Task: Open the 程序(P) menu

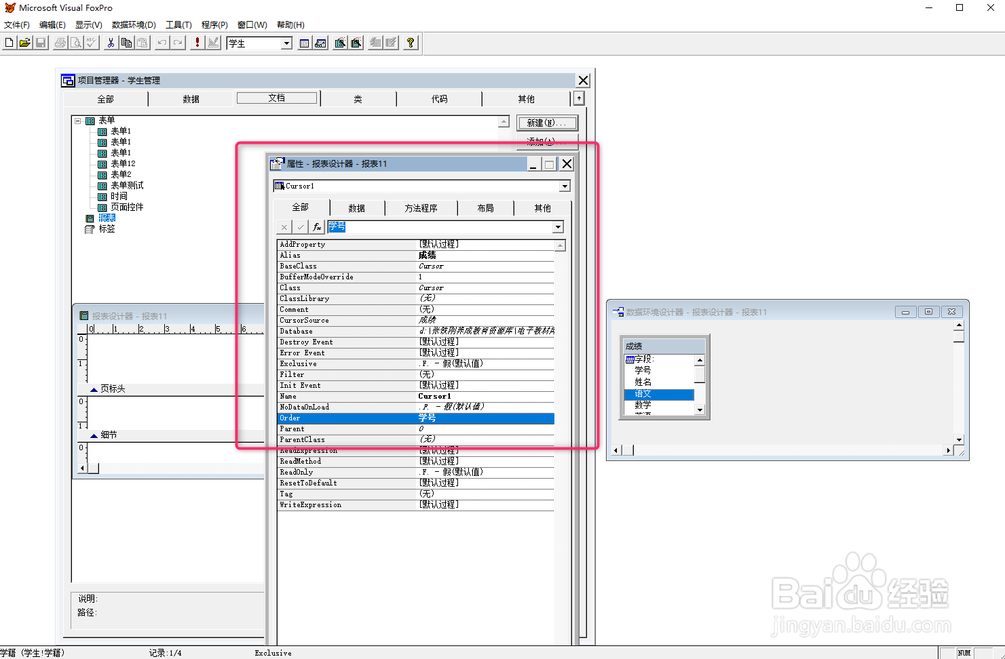Action: [x=214, y=25]
